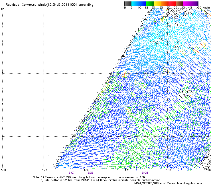Viewport: 211px width, 185px height.
Task: Click latitude axis label '2'
Action: tap(2, 135)
